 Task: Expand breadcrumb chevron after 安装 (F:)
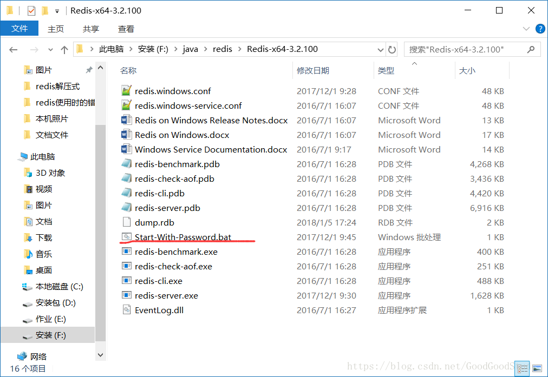tap(175, 49)
